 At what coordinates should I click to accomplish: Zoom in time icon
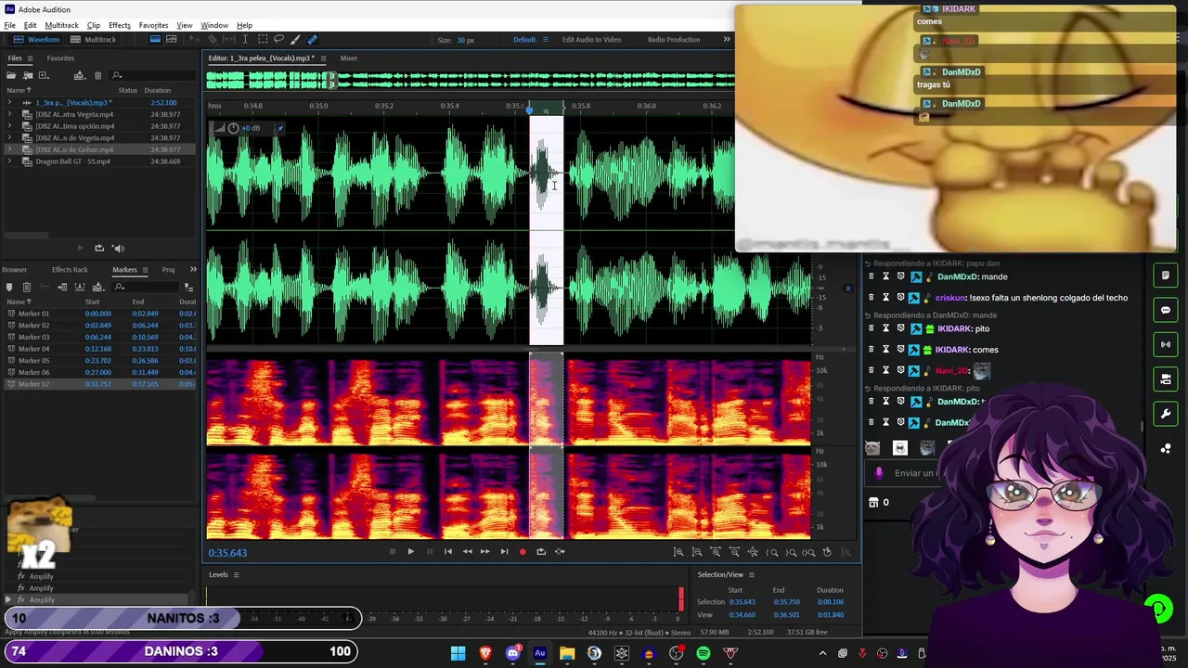(716, 552)
